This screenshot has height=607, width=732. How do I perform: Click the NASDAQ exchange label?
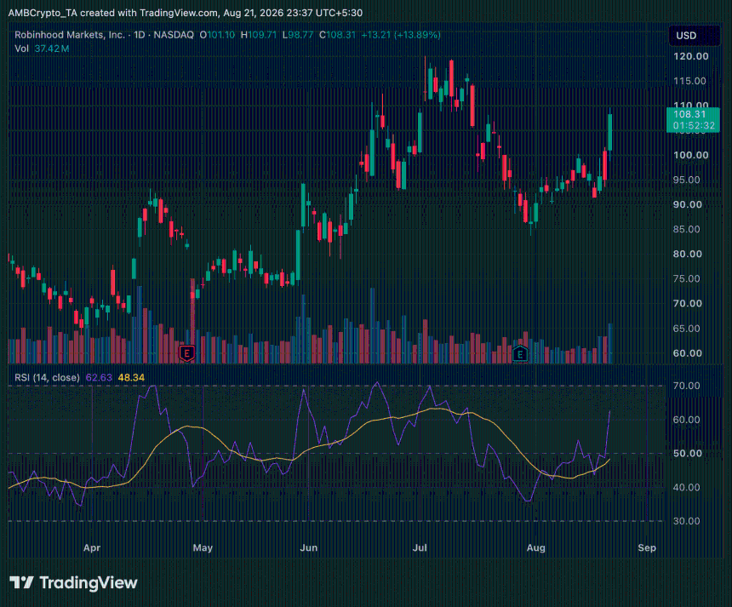tap(174, 35)
